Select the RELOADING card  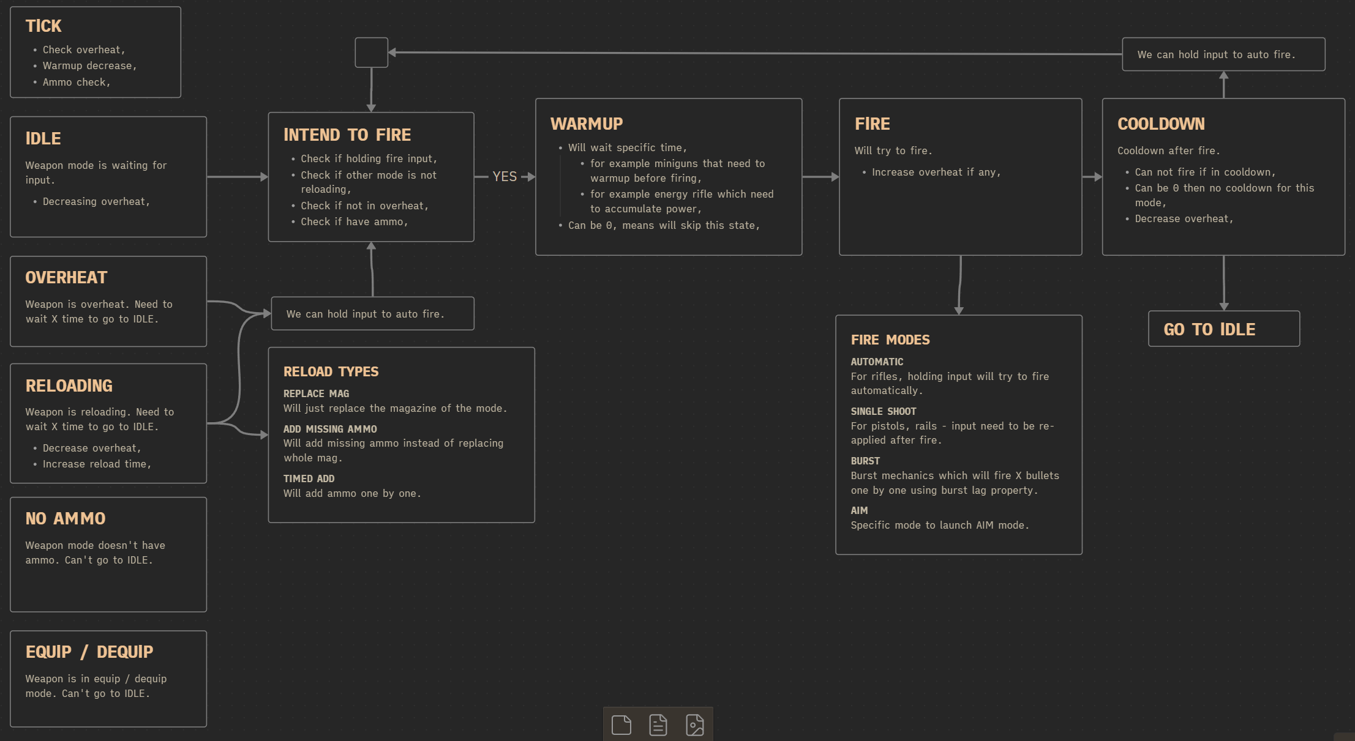[x=108, y=423]
